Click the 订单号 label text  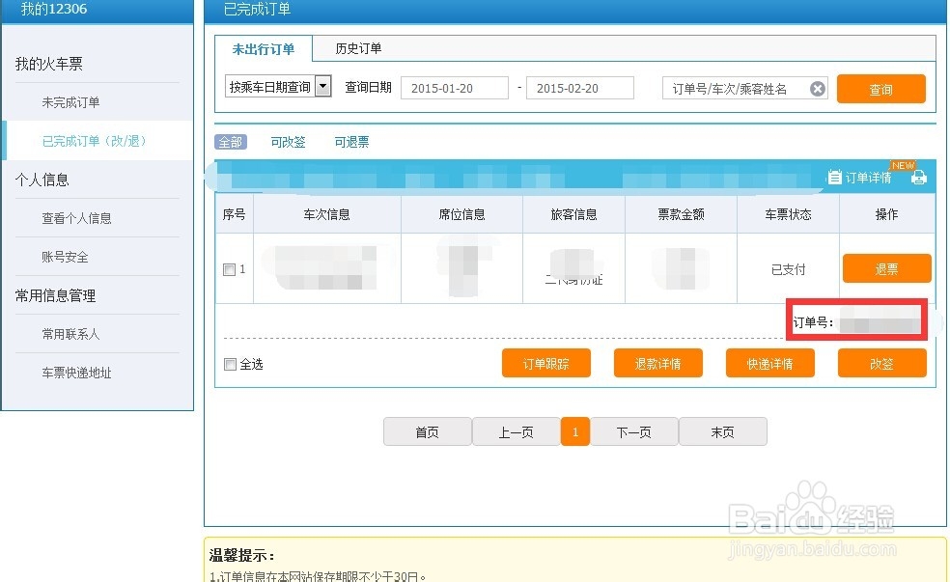click(x=813, y=322)
